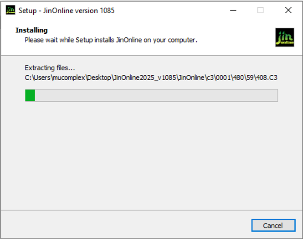Image resolution: width=303 pixels, height=239 pixels.
Task: Minimize the Setup window
Action: [x=232, y=10]
